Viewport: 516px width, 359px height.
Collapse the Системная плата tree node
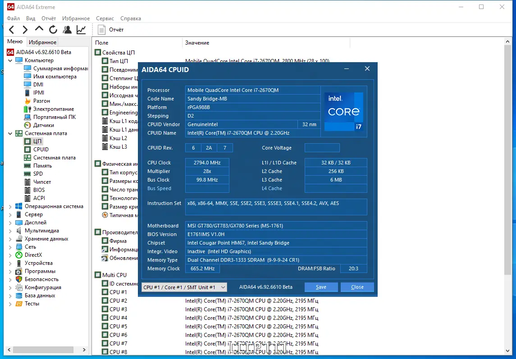tap(10, 133)
